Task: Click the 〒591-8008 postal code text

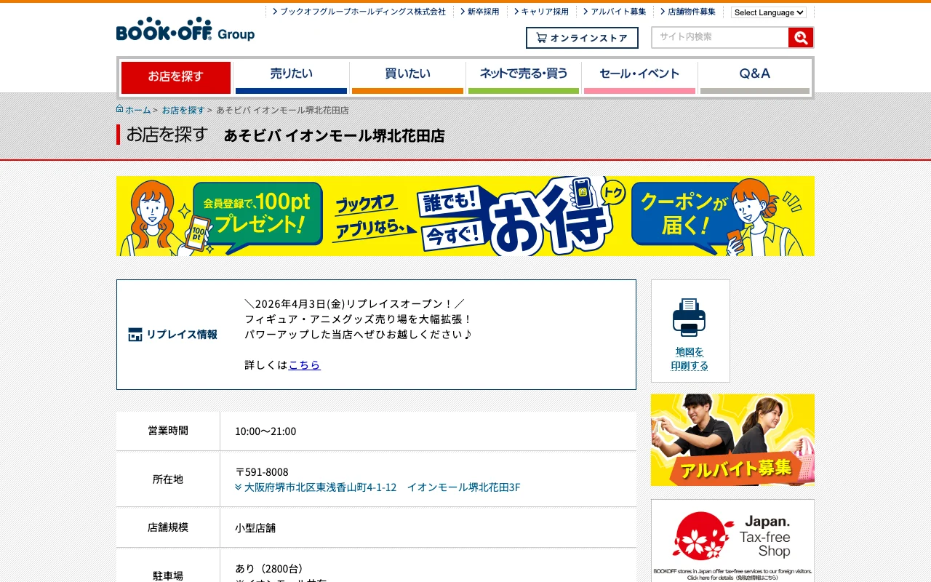Action: click(262, 472)
